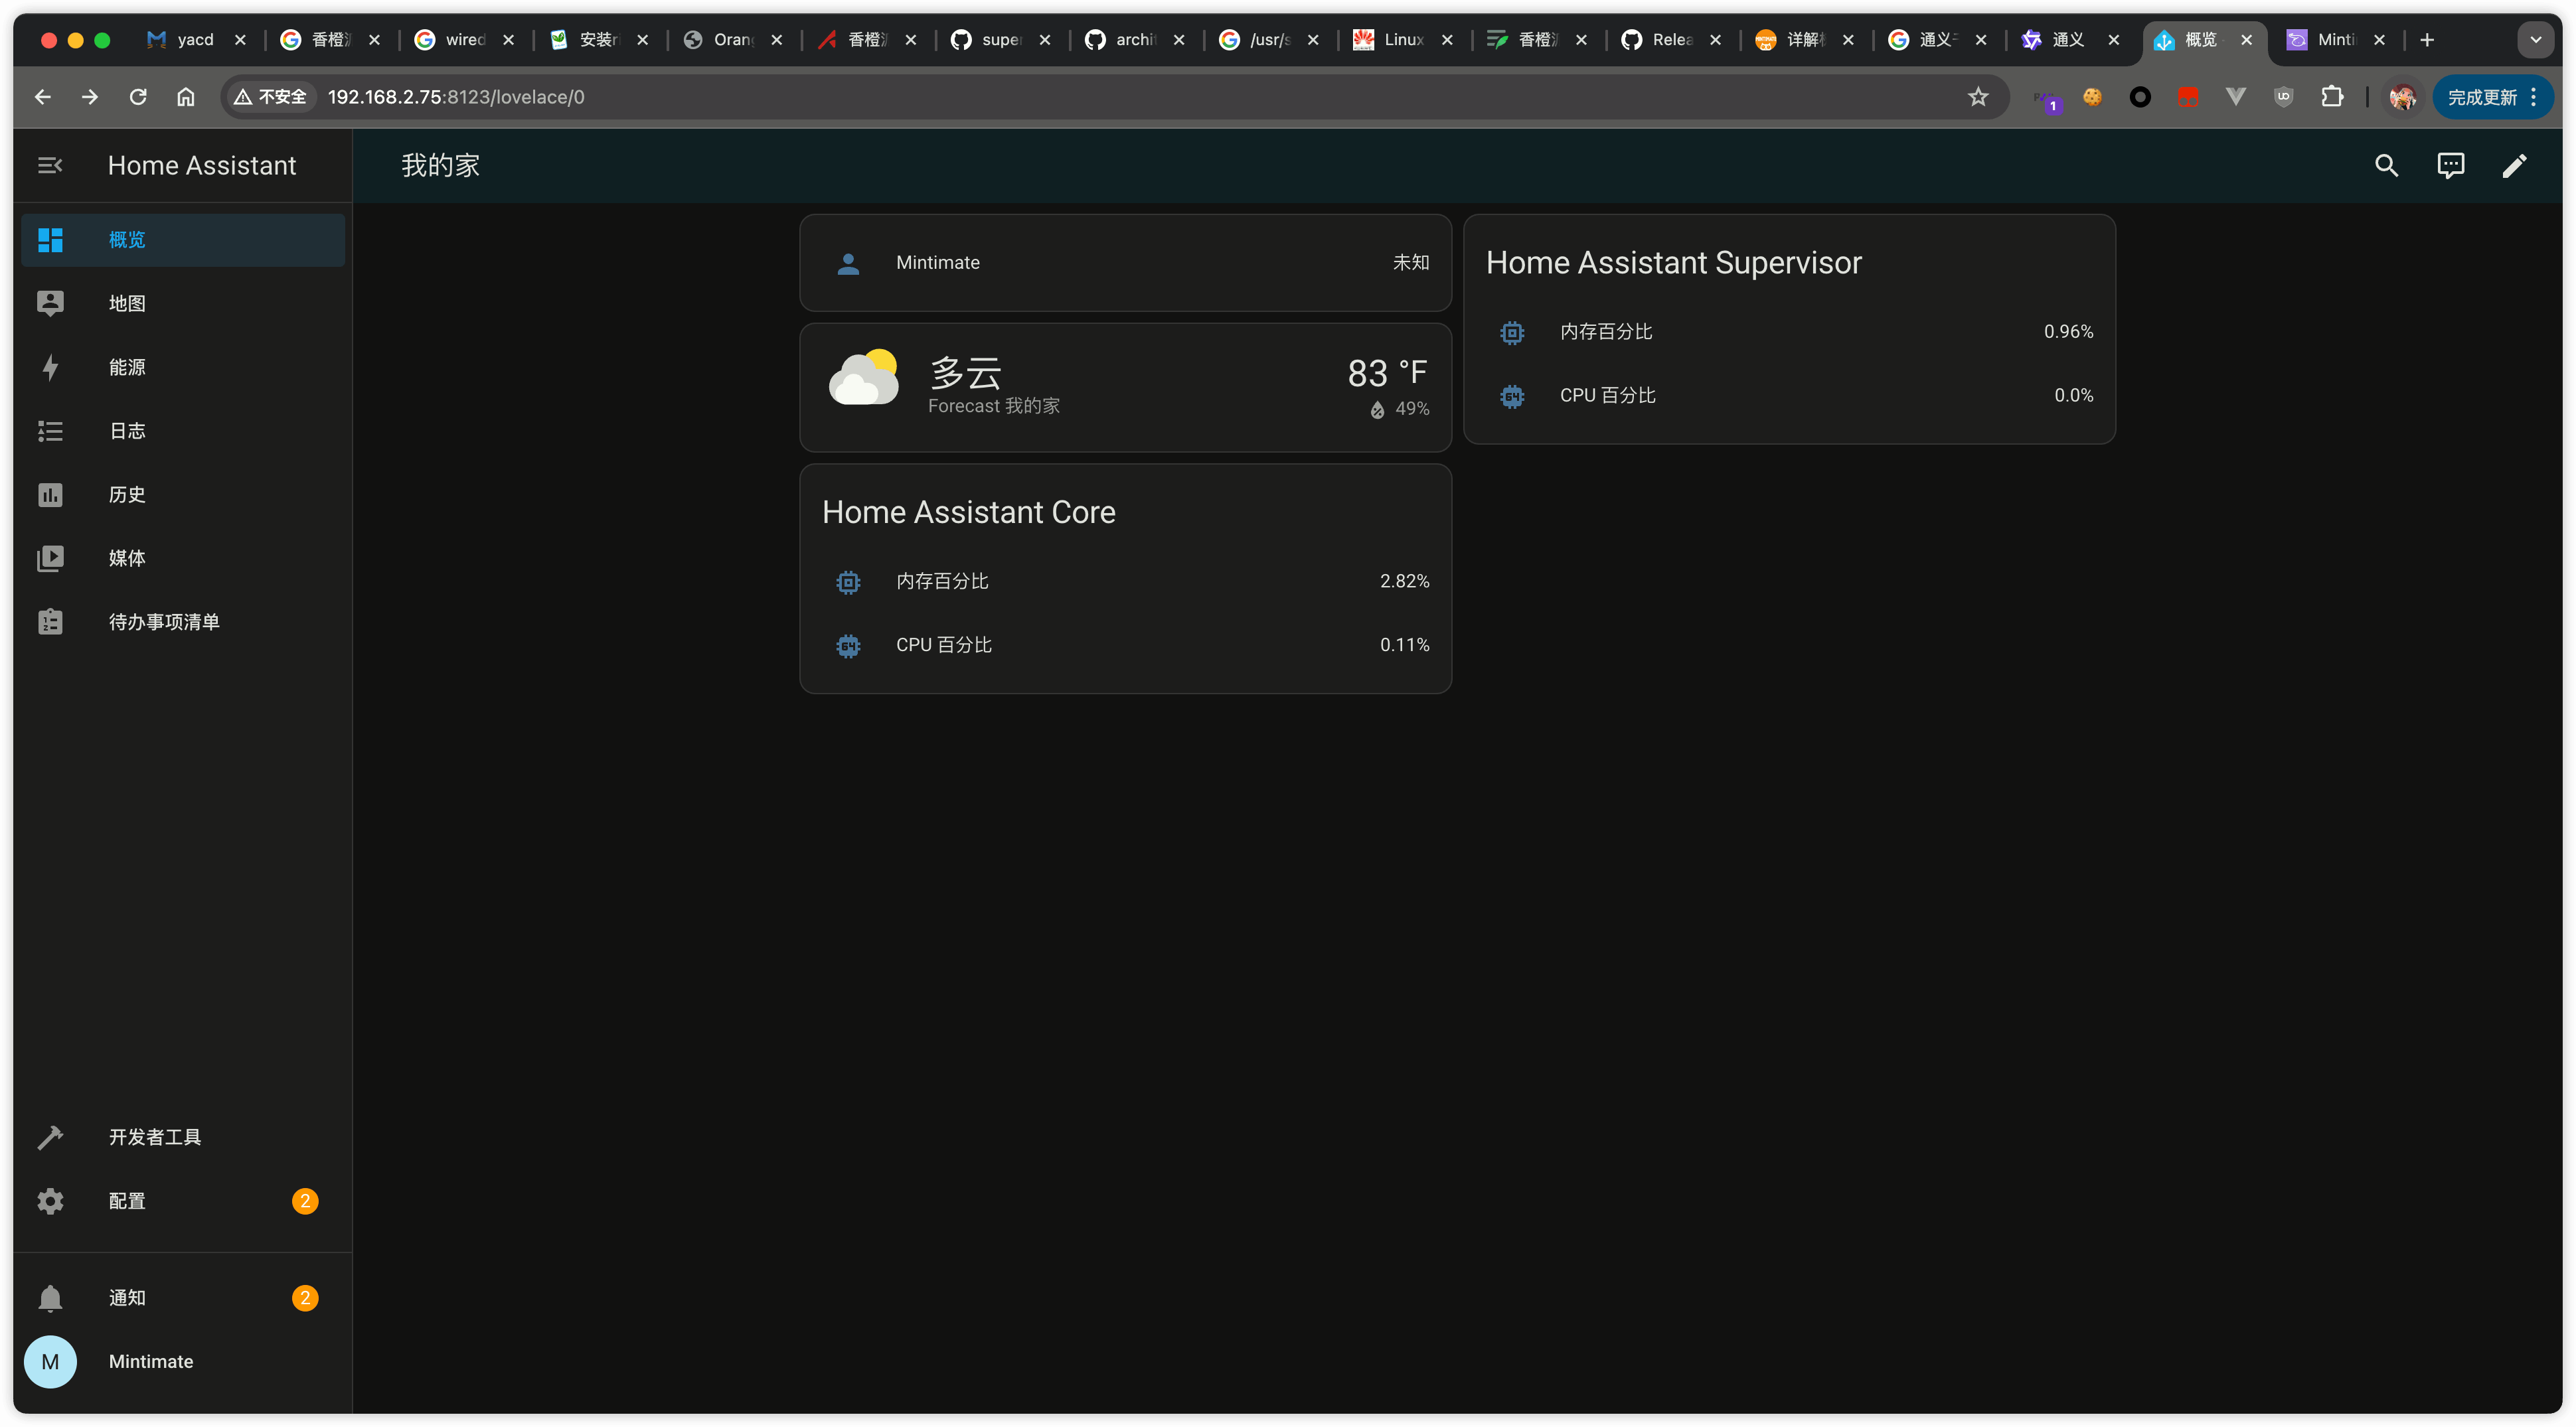
Task: Open the To-do lists (待办事项清单) item
Action: coord(164,622)
